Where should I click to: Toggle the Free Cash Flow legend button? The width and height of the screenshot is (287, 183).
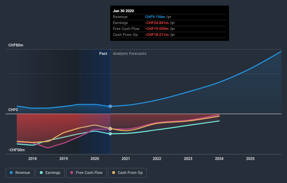86,173
